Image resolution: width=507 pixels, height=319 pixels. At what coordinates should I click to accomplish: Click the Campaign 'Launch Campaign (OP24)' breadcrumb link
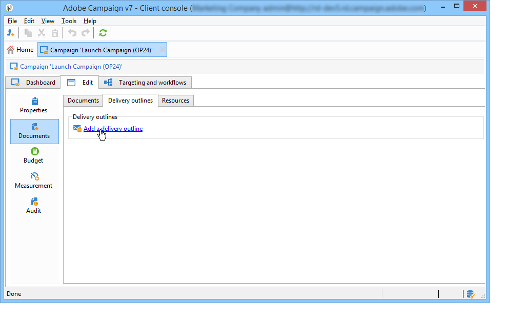click(x=71, y=67)
